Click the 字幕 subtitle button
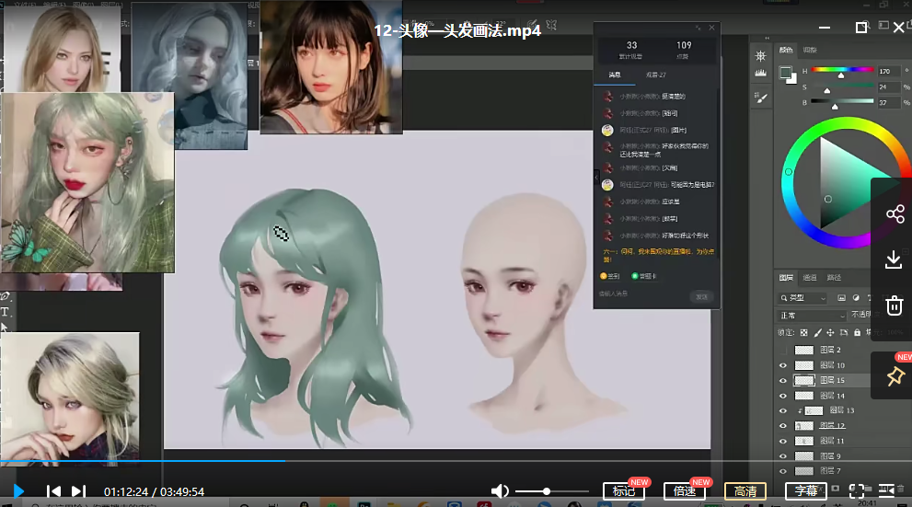The width and height of the screenshot is (912, 507). click(x=805, y=491)
